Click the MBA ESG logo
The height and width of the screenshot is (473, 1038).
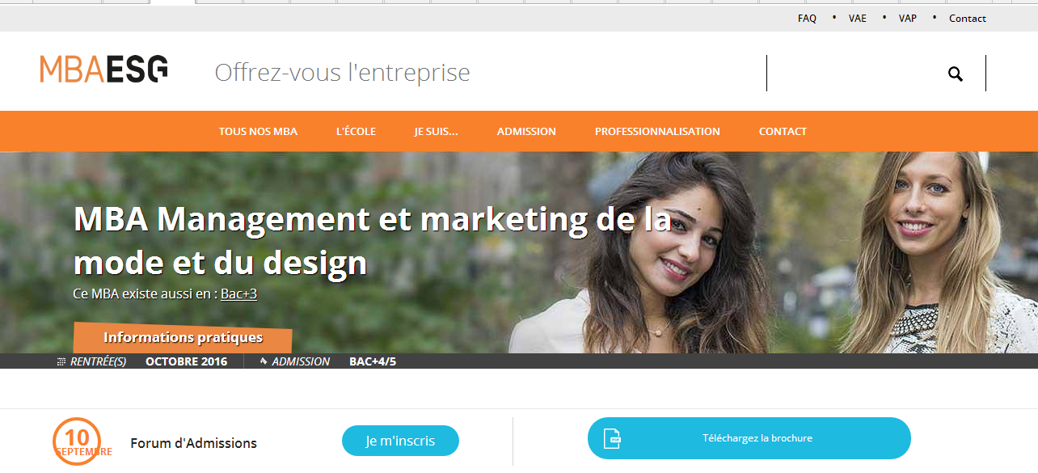click(x=103, y=70)
